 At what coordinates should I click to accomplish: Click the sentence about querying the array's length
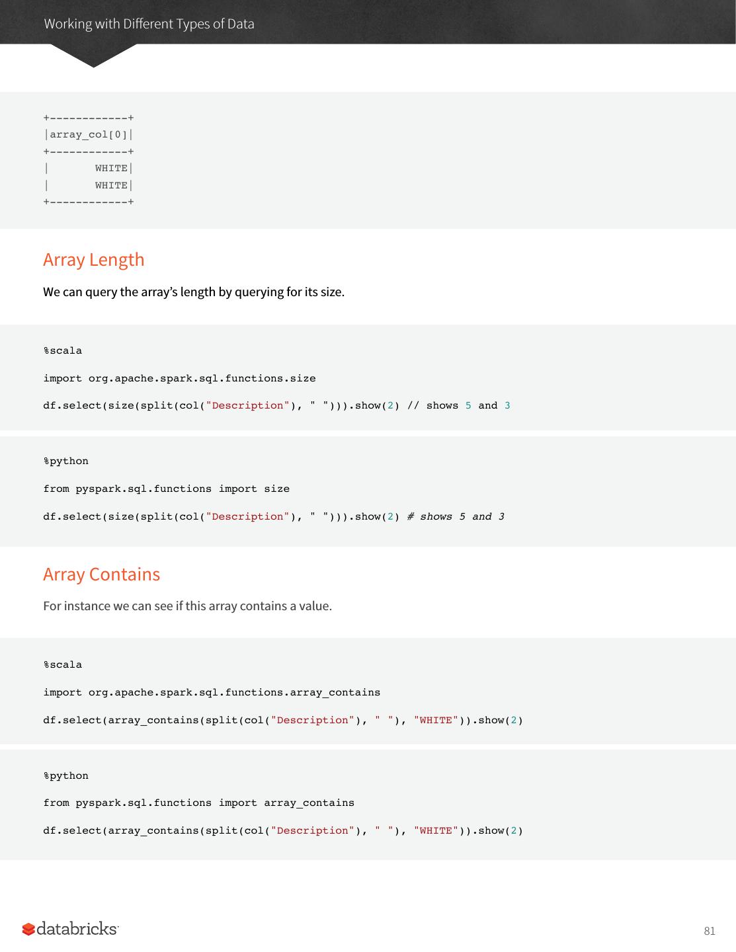click(194, 292)
